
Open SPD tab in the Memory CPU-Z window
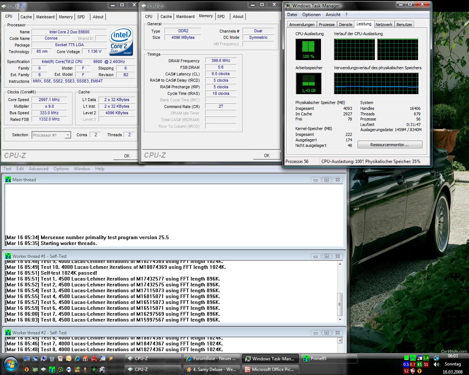click(221, 16)
